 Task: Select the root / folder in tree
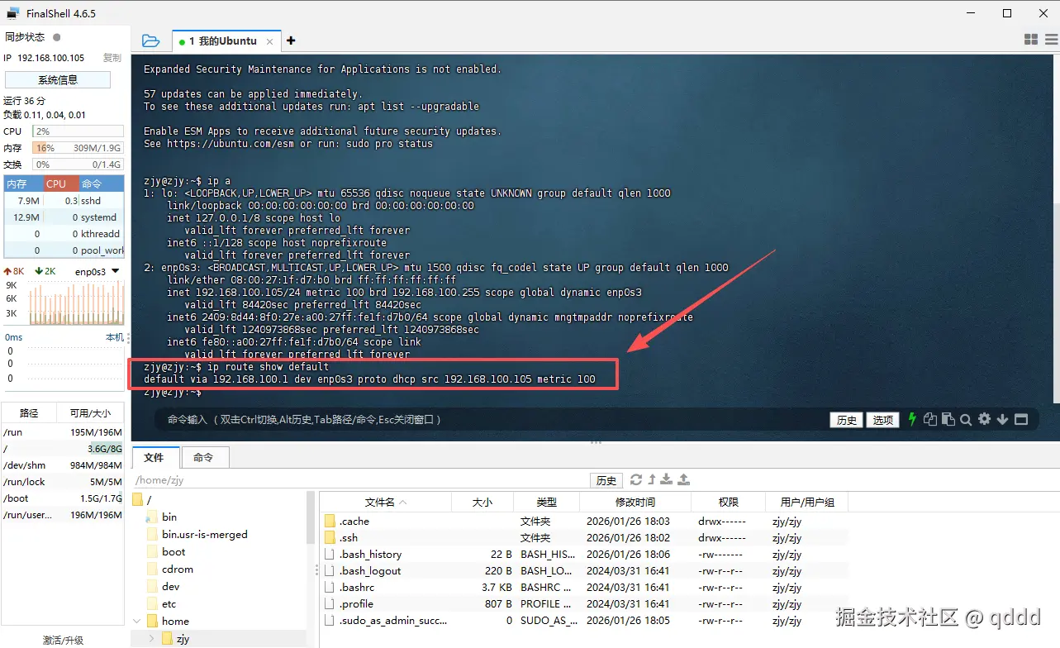(142, 499)
